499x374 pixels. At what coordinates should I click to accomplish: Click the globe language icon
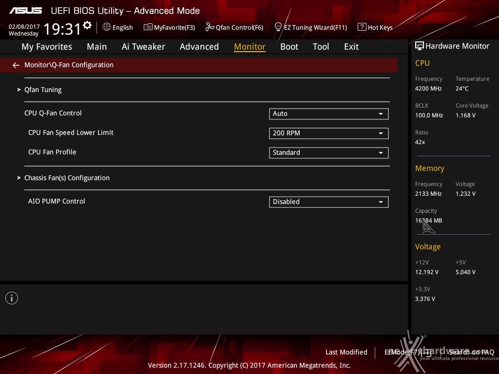[x=107, y=27]
